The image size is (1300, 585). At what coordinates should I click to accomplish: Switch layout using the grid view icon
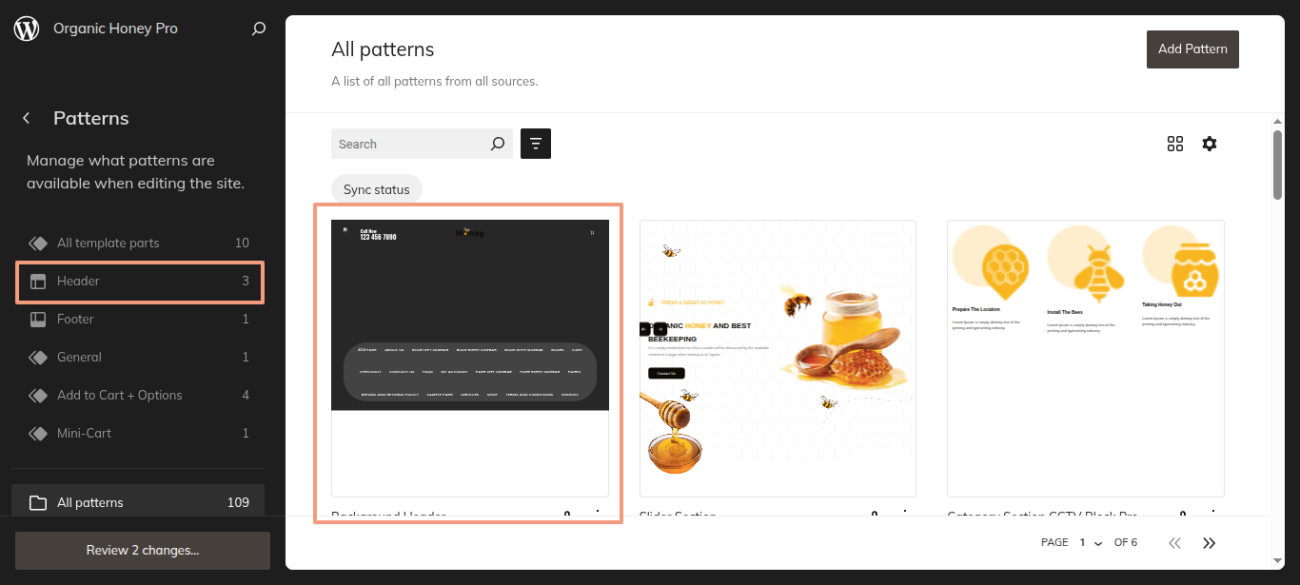click(x=1175, y=144)
